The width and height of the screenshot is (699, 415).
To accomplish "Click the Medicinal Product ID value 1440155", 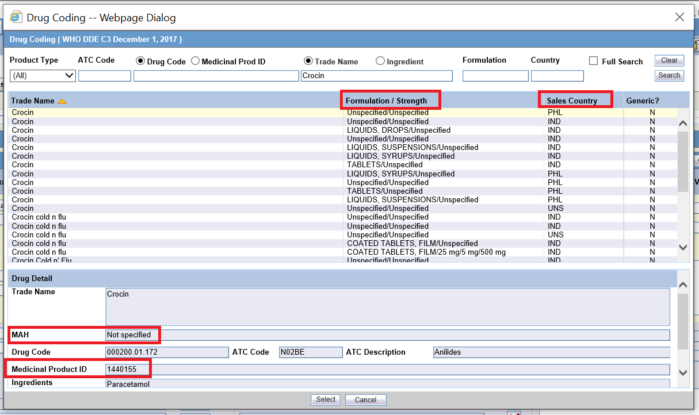I will point(388,370).
